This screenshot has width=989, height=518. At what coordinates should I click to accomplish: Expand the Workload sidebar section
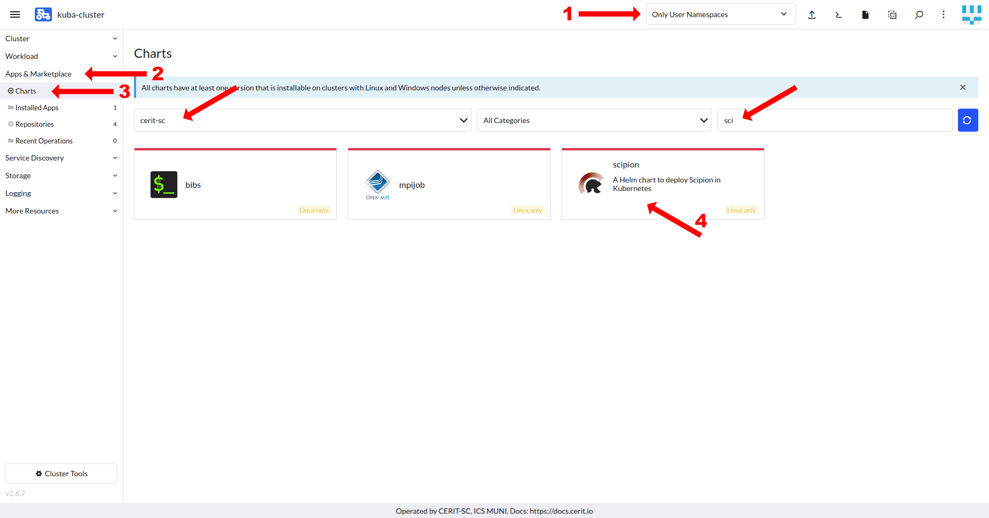pyautogui.click(x=61, y=56)
